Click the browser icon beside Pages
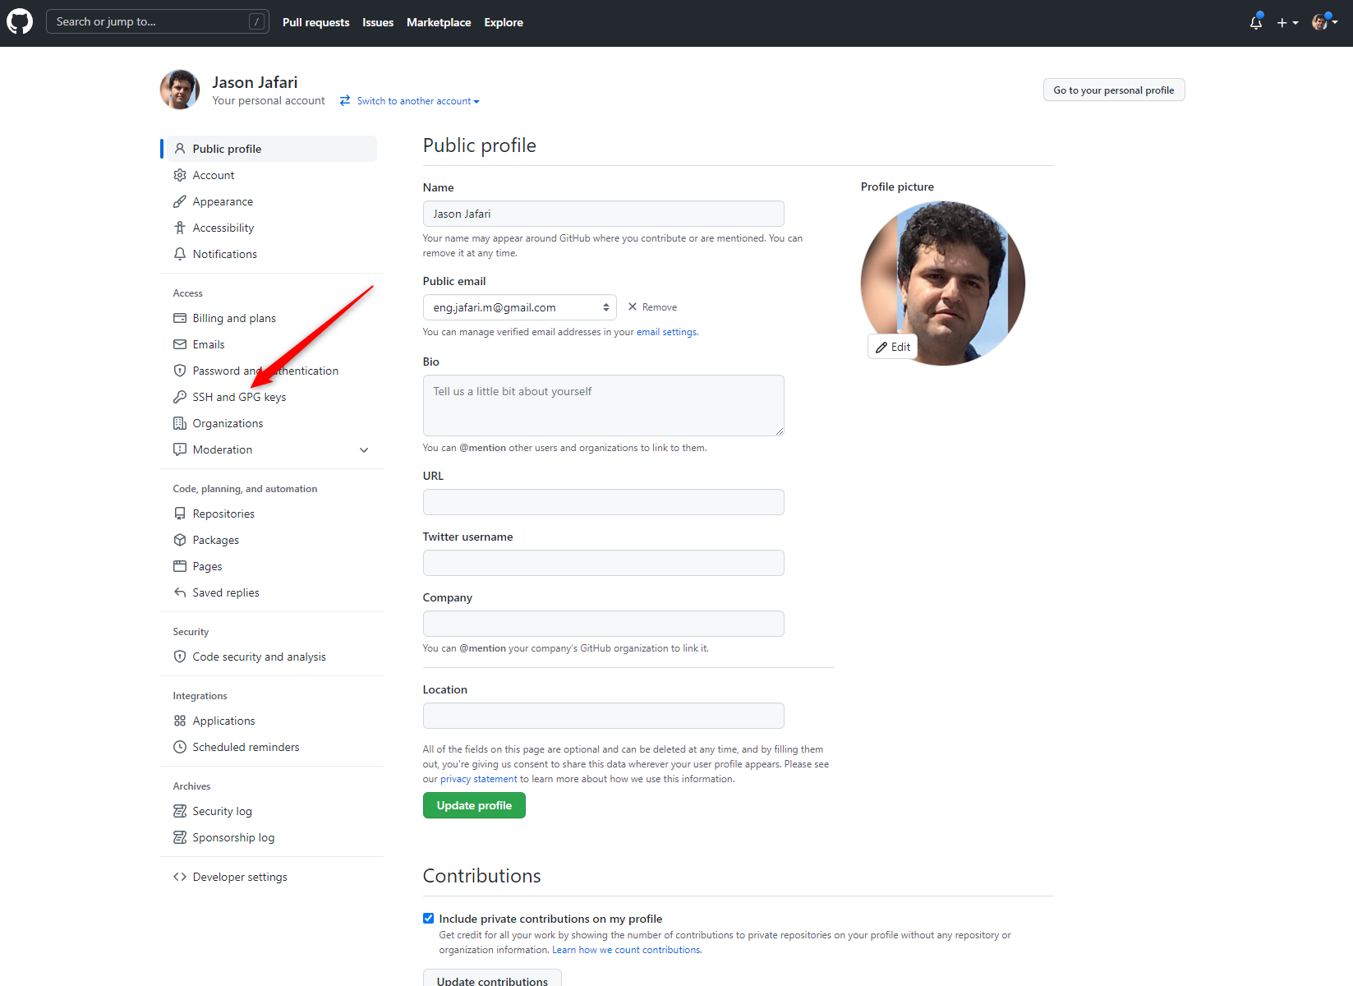 pos(180,566)
